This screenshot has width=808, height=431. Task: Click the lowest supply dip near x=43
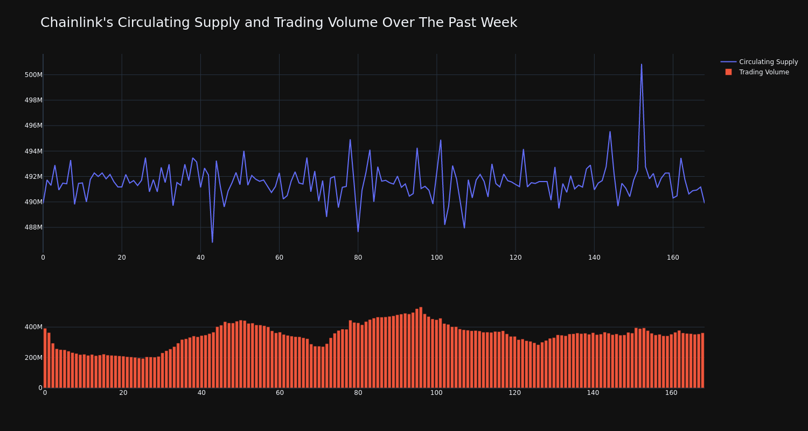click(212, 242)
